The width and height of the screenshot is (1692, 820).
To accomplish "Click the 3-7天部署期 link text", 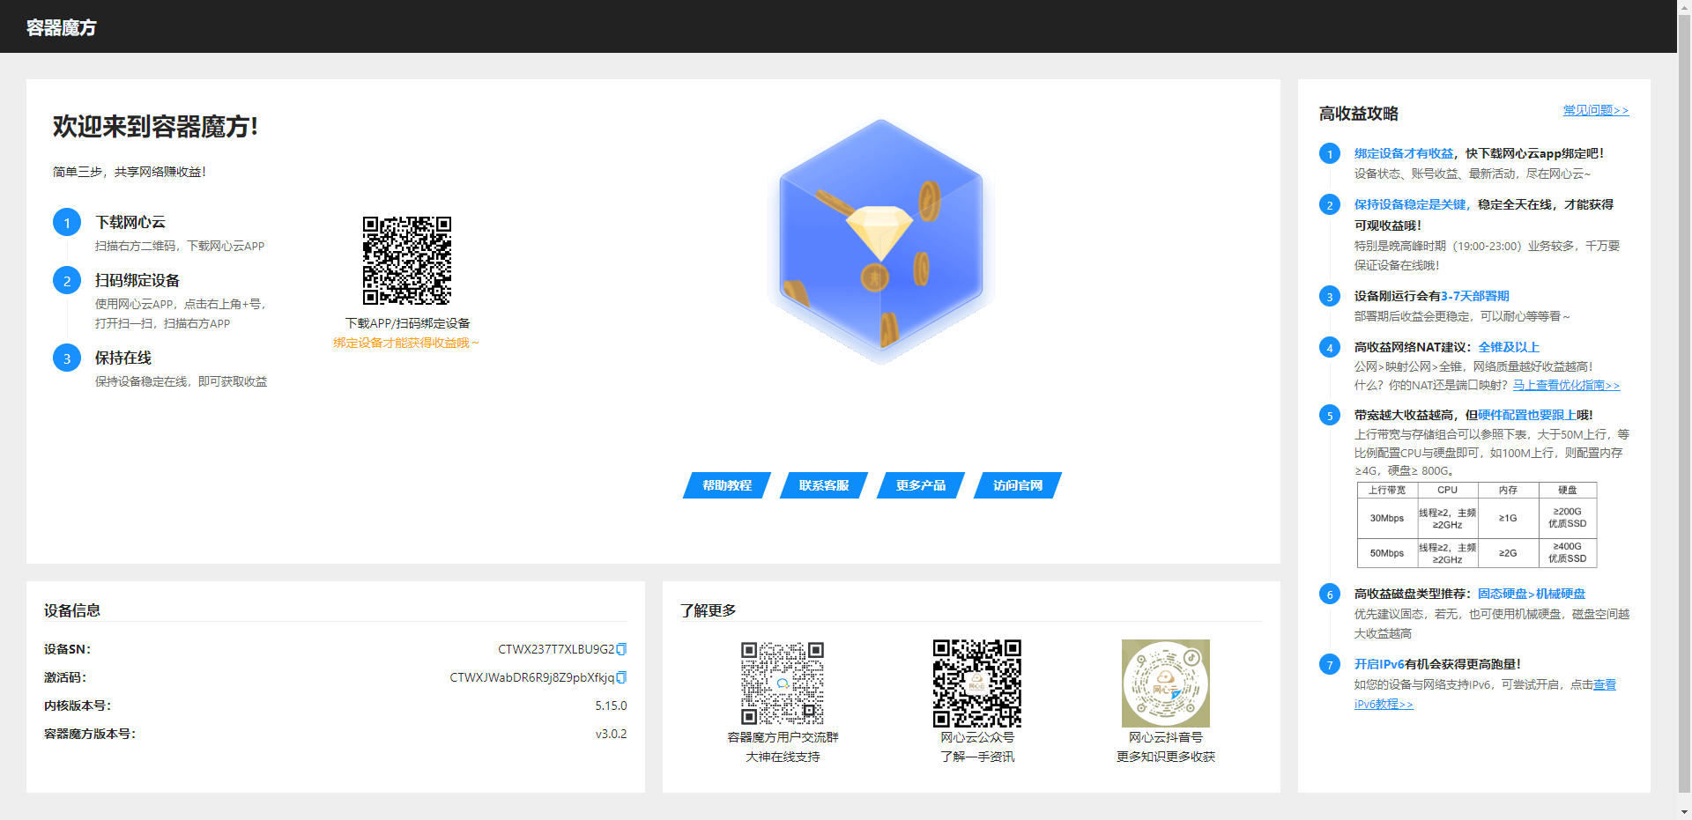I will [x=1474, y=296].
